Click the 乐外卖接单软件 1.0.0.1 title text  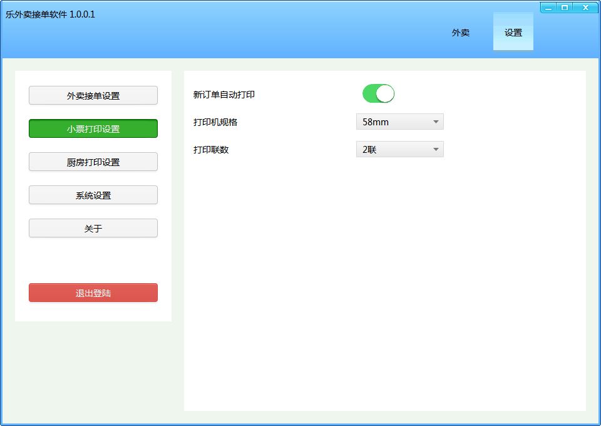[50, 14]
